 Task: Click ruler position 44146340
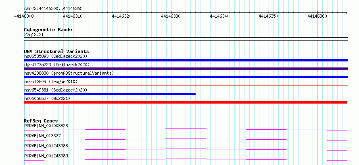[x=220, y=16]
